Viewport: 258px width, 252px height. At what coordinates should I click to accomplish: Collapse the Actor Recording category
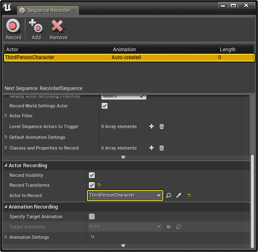[6, 166]
